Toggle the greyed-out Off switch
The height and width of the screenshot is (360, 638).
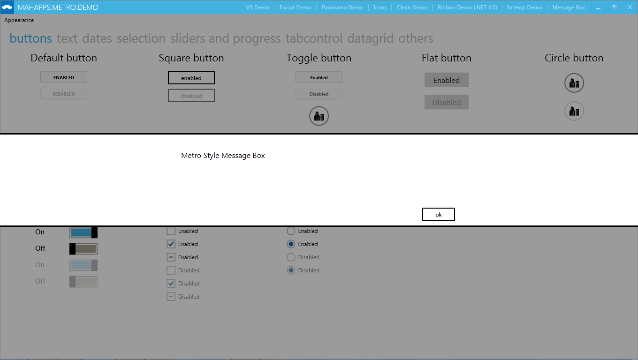84,281
